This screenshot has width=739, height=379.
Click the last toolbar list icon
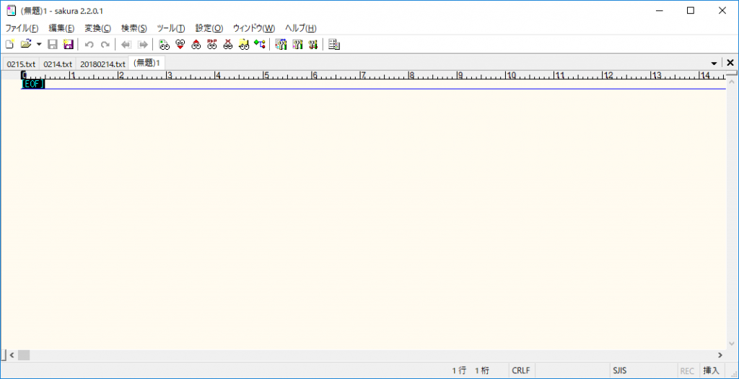tap(334, 45)
